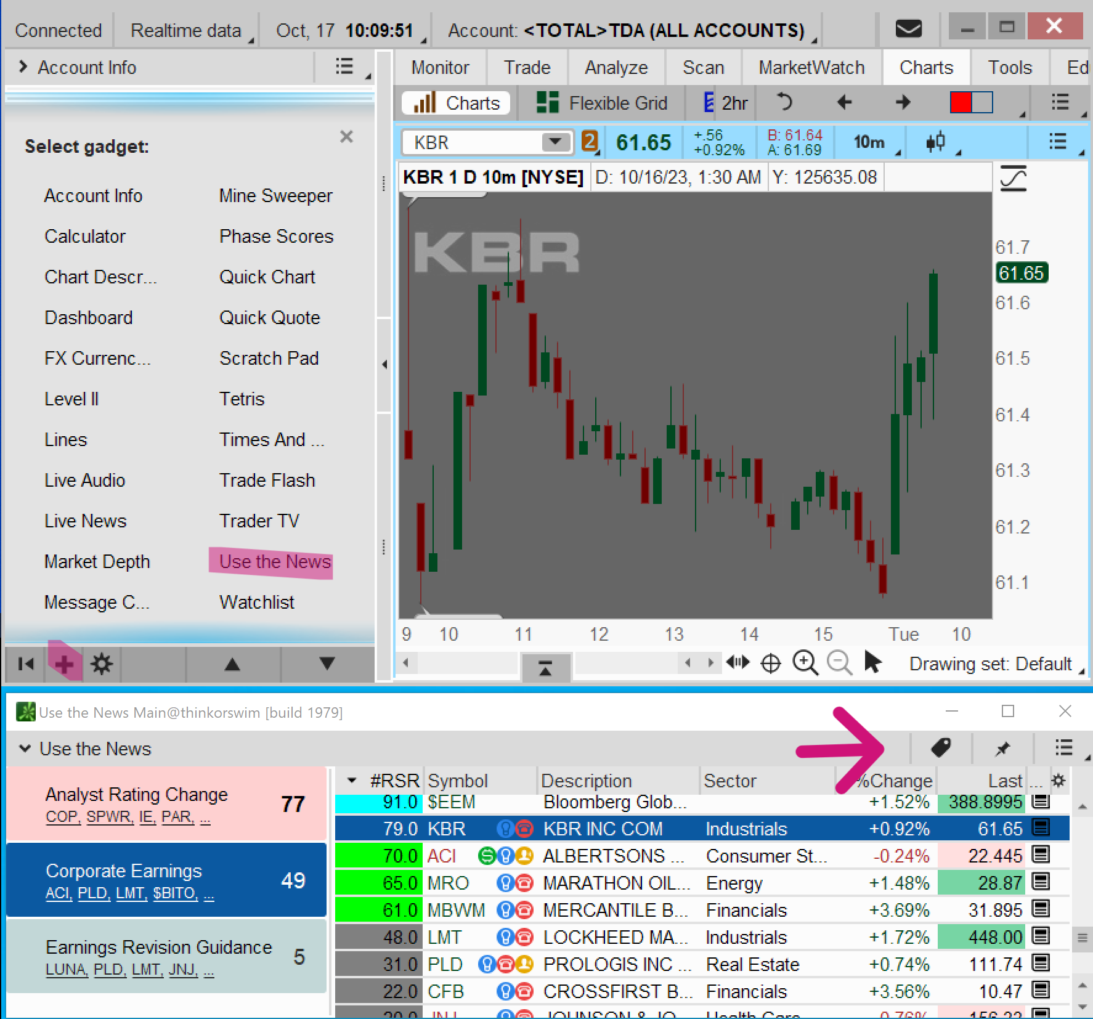Image resolution: width=1093 pixels, height=1019 pixels.
Task: Click the KBR clipboard link number 2
Action: click(590, 142)
